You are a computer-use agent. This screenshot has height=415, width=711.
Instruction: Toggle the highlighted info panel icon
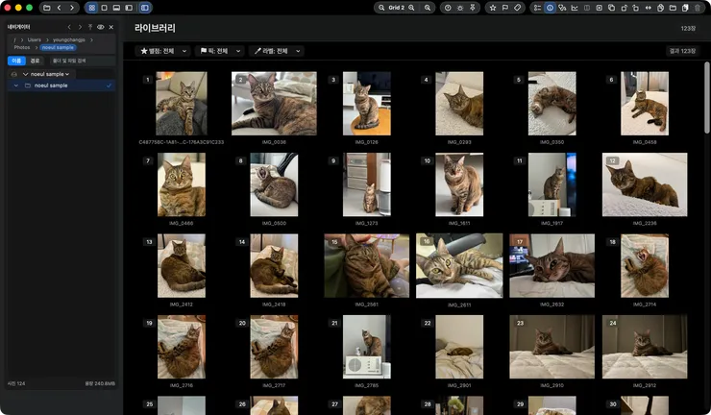tap(550, 8)
